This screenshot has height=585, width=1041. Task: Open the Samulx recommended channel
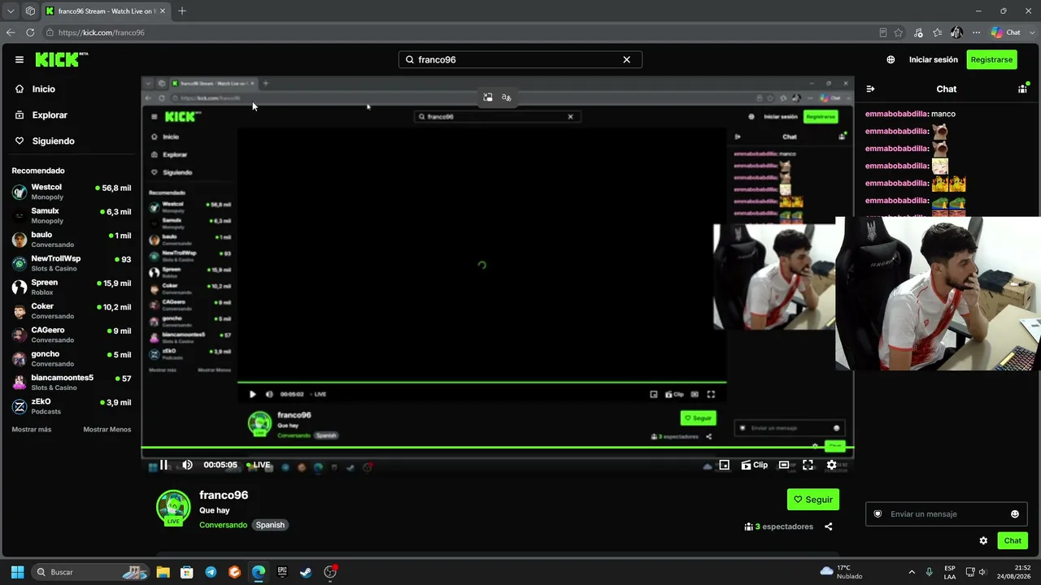[72, 215]
